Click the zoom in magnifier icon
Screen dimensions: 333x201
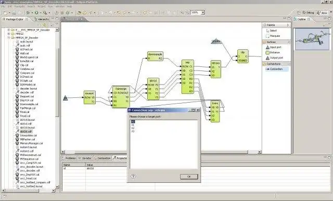point(182,12)
